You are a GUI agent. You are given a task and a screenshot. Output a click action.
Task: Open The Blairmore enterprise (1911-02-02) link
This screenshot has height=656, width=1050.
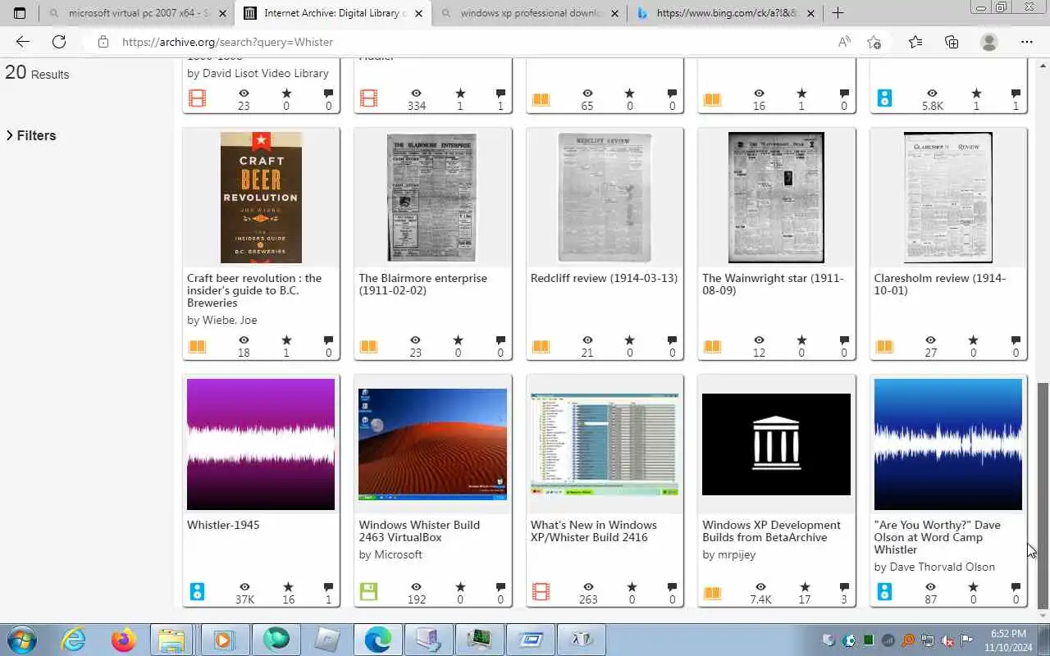(x=422, y=285)
